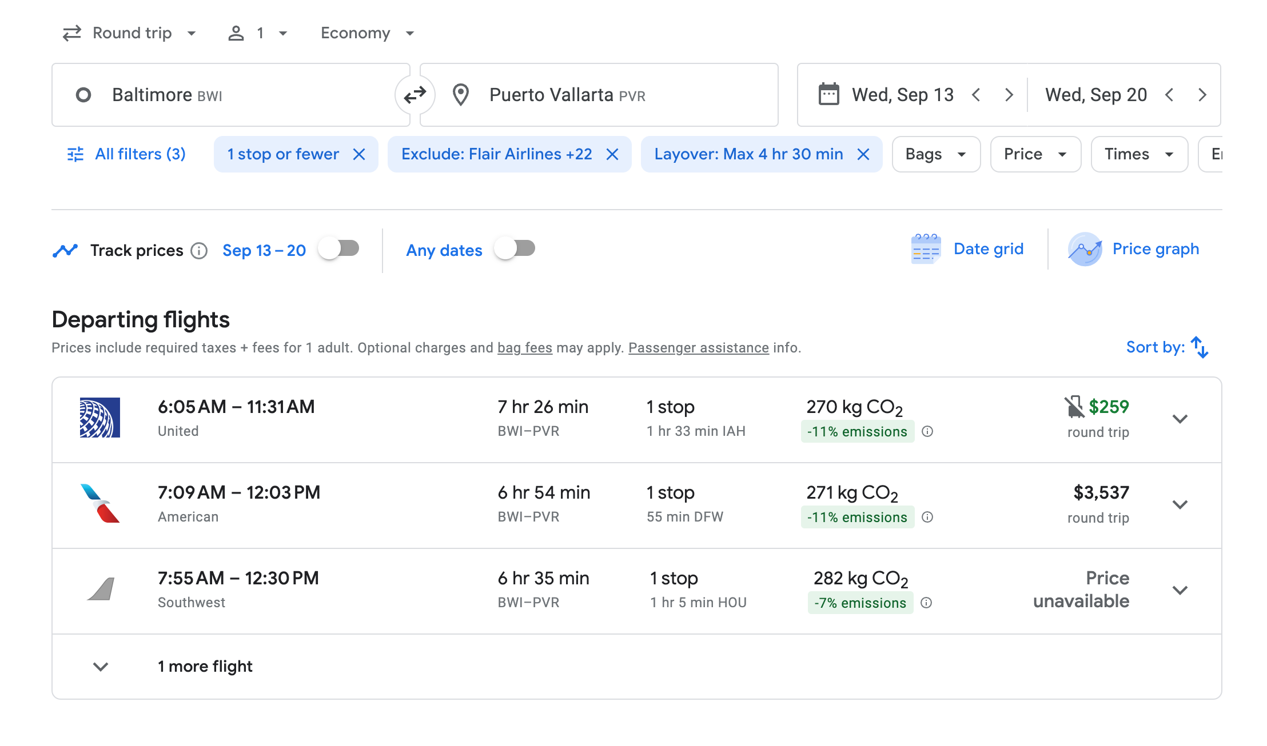
Task: Go to next departure date after Sep 13
Action: point(1009,95)
